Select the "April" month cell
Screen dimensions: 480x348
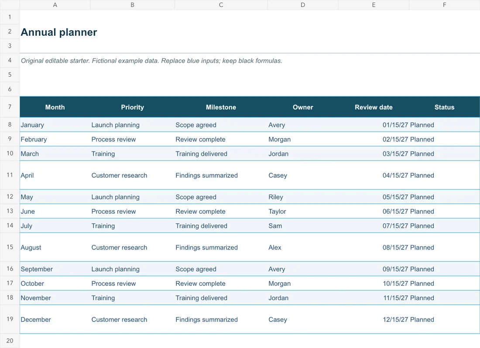click(x=55, y=175)
